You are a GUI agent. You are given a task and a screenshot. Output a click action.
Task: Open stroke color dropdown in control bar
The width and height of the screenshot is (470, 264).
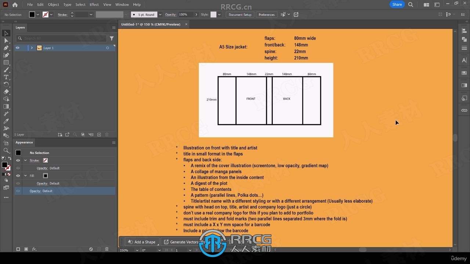click(51, 15)
